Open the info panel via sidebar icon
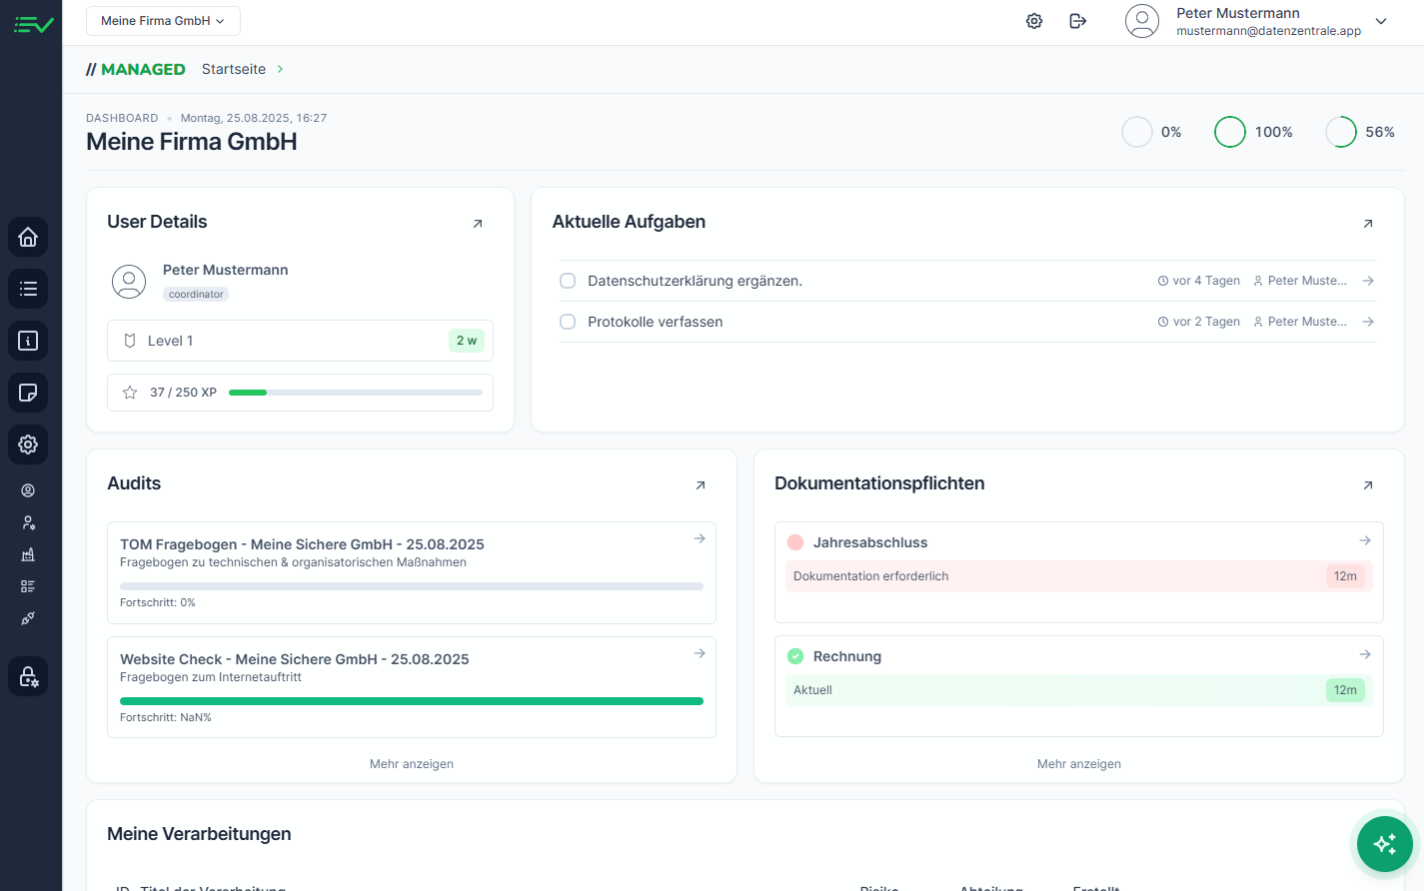The height and width of the screenshot is (891, 1424). pos(28,341)
